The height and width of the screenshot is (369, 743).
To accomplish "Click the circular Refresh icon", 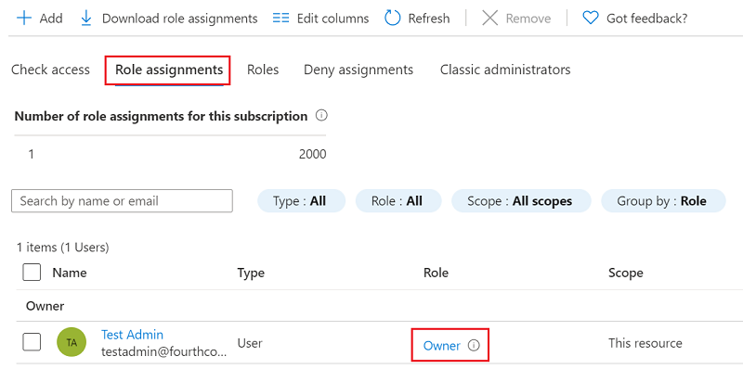I will [x=392, y=19].
